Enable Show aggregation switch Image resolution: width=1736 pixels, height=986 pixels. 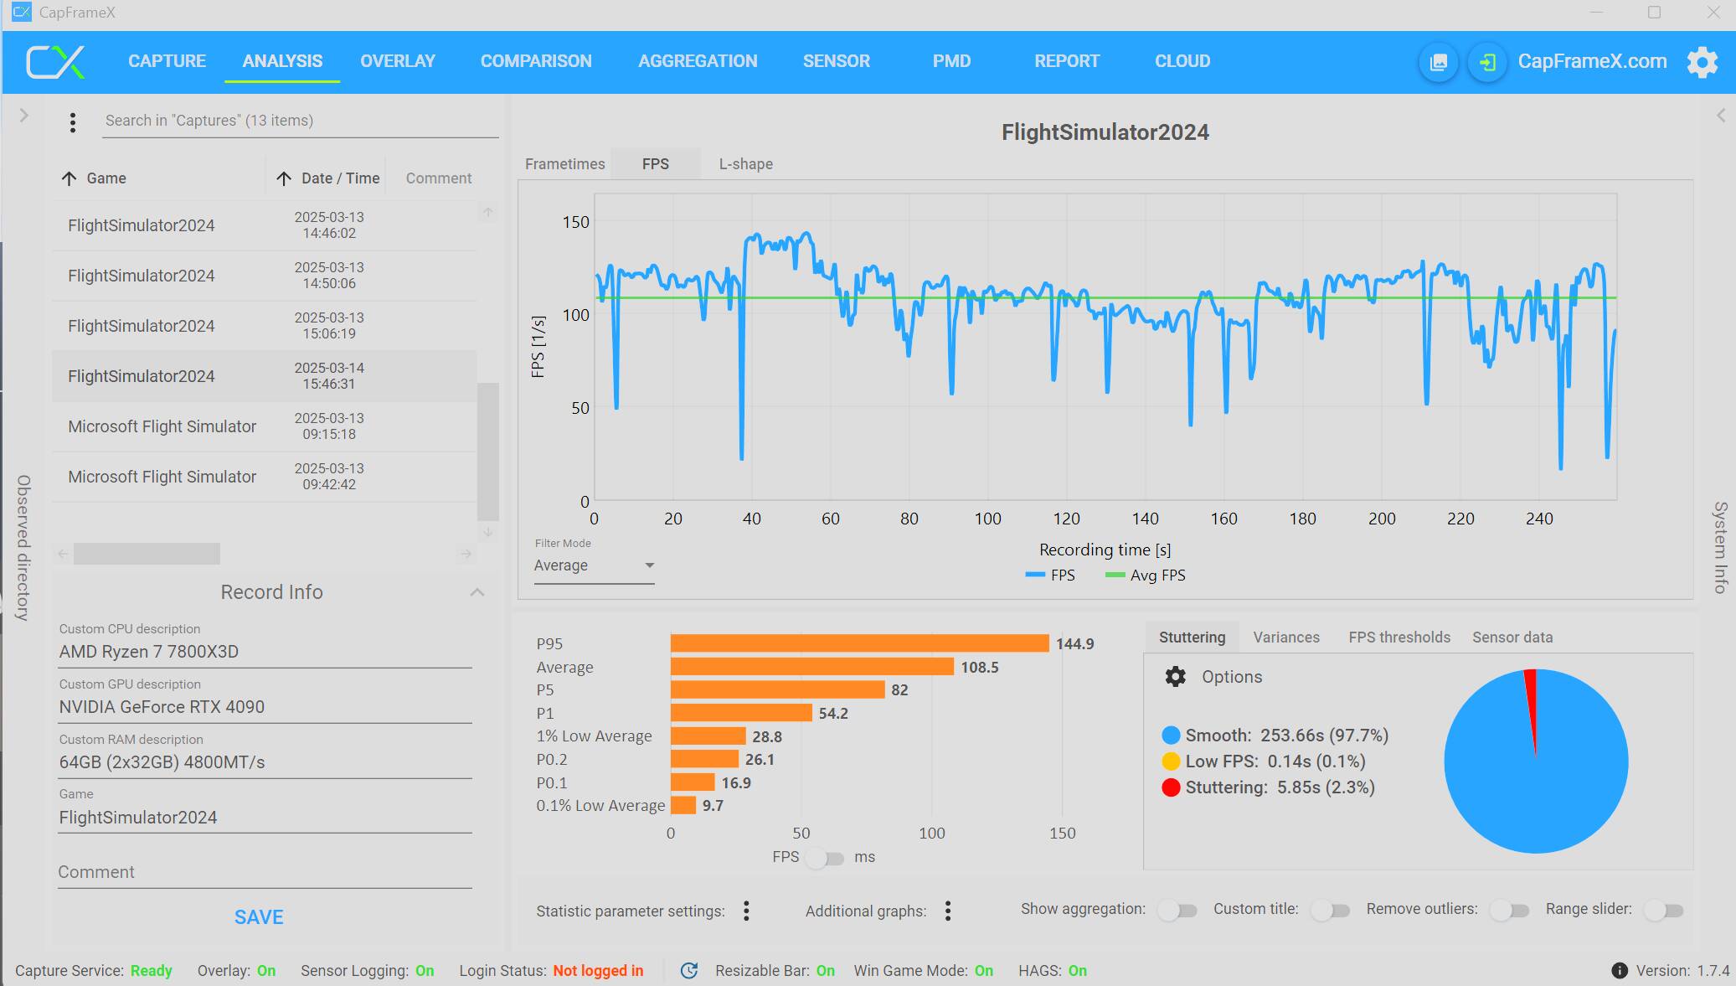tap(1177, 910)
